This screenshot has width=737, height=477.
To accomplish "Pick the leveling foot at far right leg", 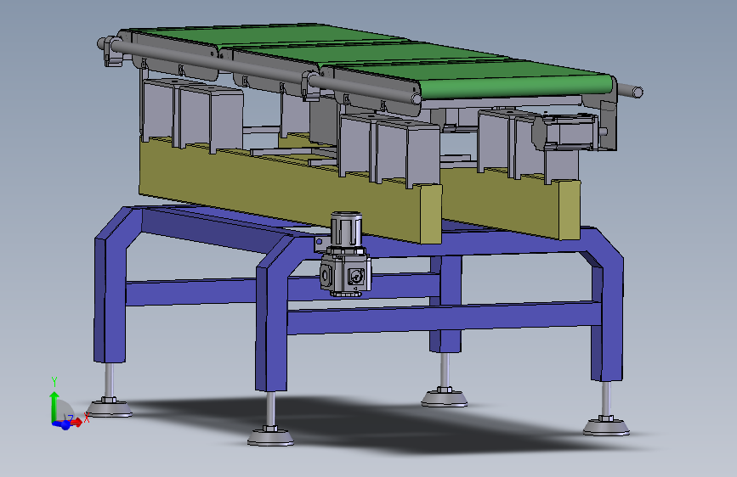I will [x=606, y=426].
